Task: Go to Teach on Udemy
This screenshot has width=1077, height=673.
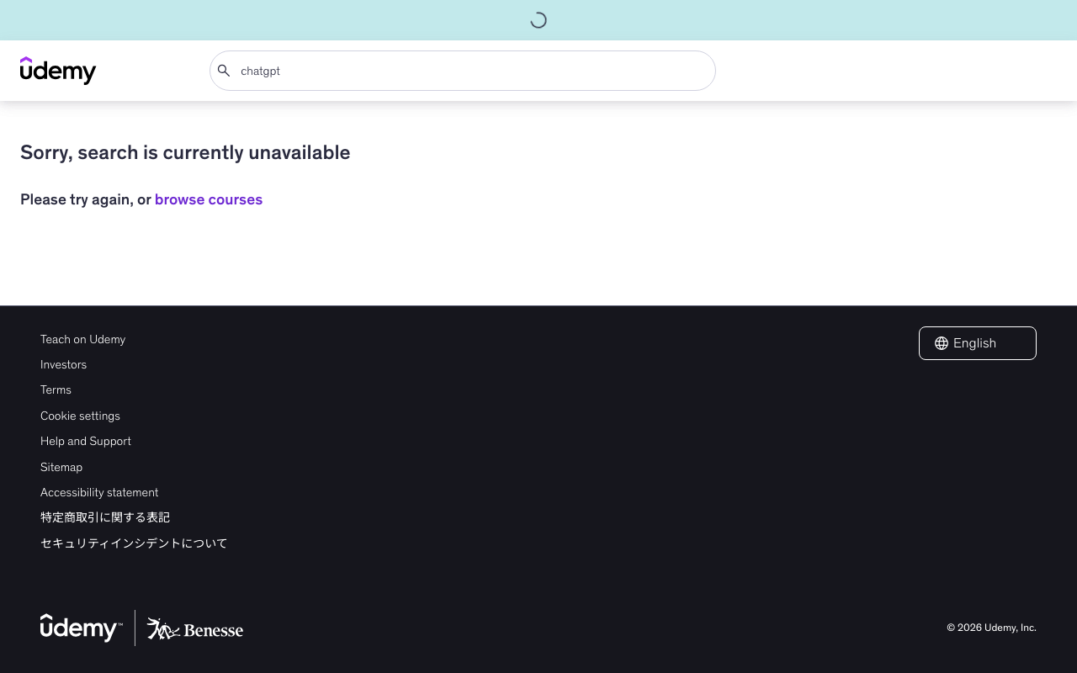Action: 82,339
